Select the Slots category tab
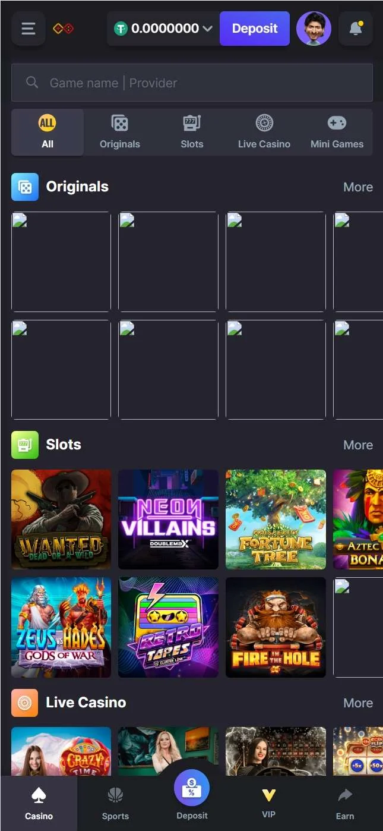383x831 pixels. 192,133
